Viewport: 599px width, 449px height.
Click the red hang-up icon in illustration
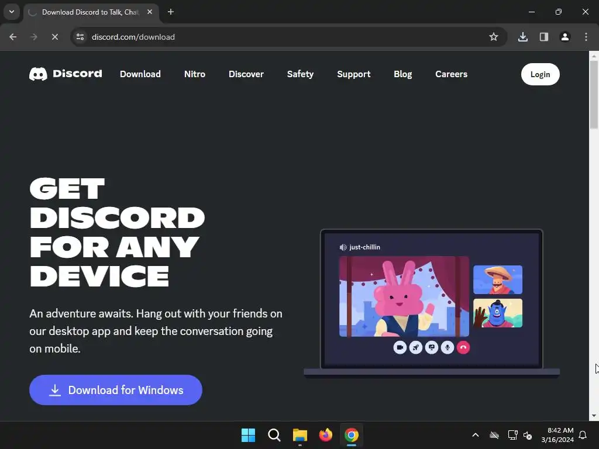(463, 347)
